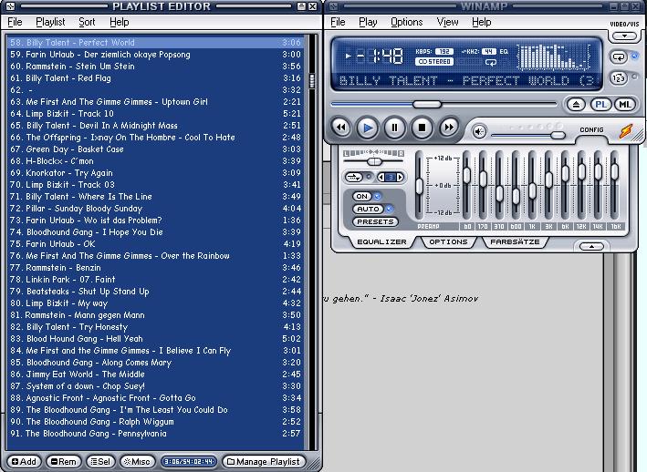
Task: Select track 87 System of a down - Chop Suey!
Action: click(x=155, y=386)
